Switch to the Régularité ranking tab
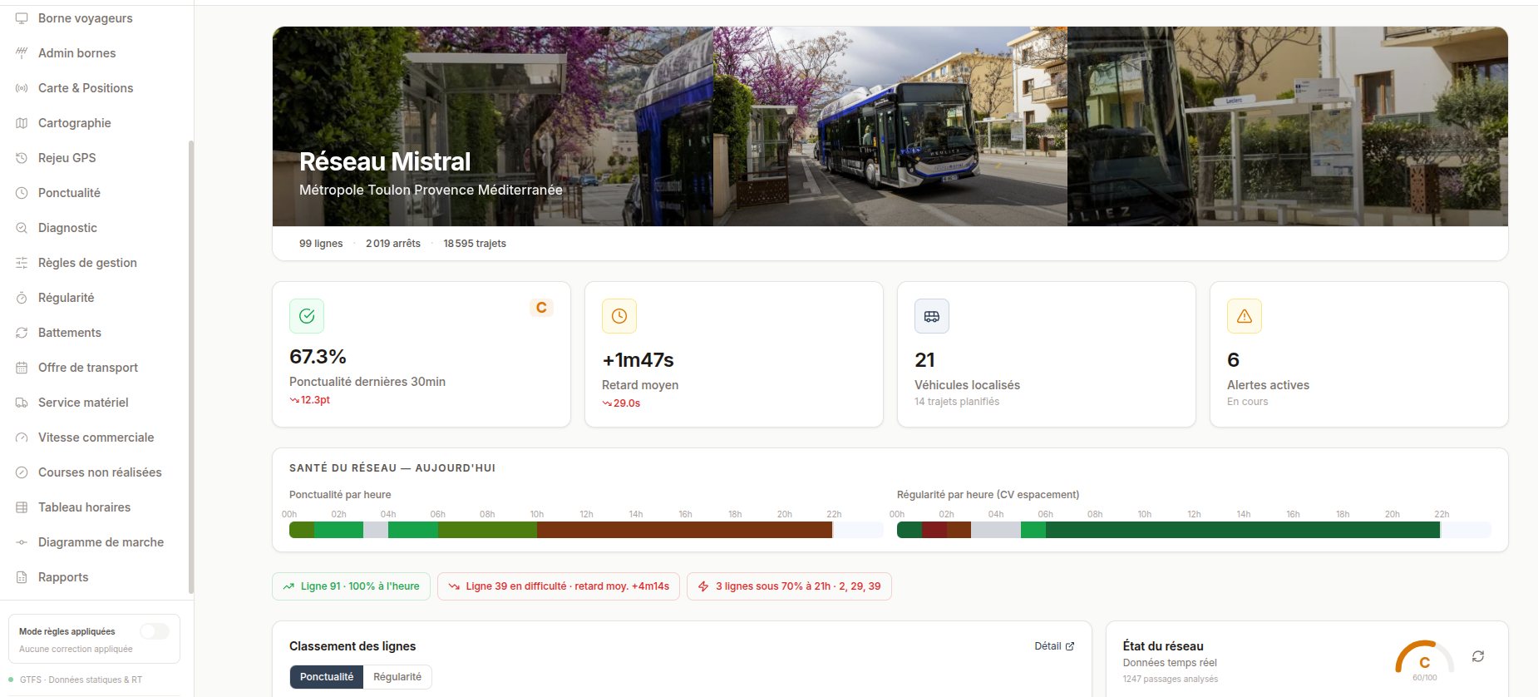 coord(397,677)
